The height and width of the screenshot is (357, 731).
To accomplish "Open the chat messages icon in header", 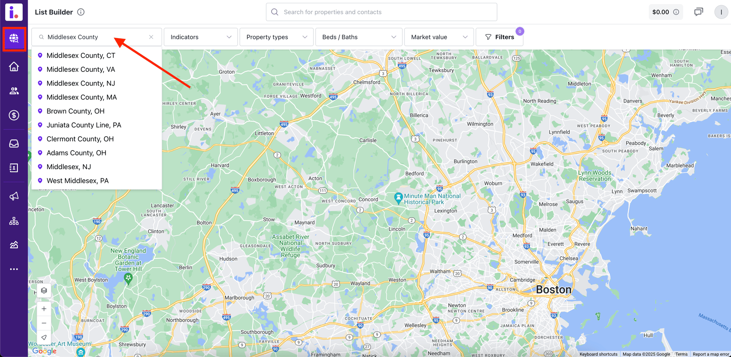I will (x=699, y=12).
